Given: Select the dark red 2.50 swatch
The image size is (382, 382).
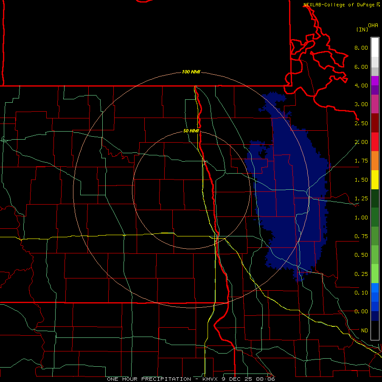Looking at the screenshot, I should point(375,123).
